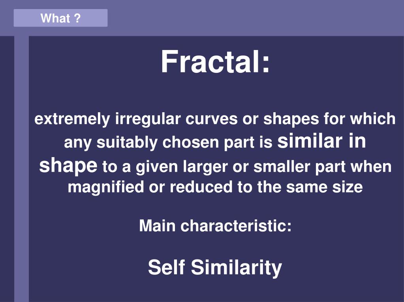Click the question mark in "What ?"
404x302 pixels.
coord(77,18)
